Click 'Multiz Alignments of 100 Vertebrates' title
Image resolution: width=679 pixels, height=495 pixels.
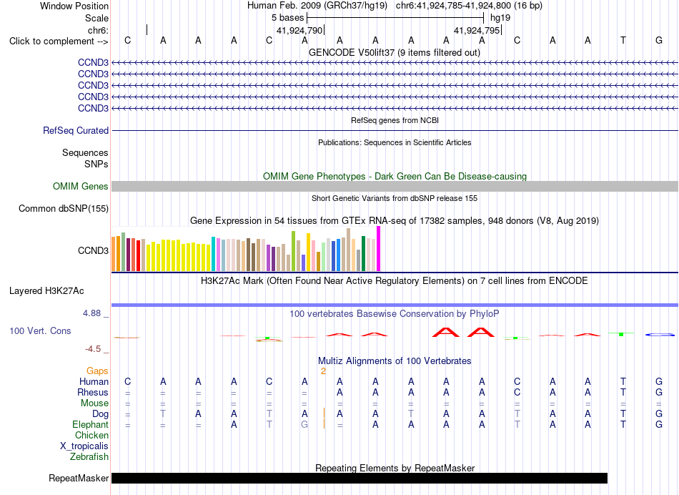pyautogui.click(x=395, y=361)
